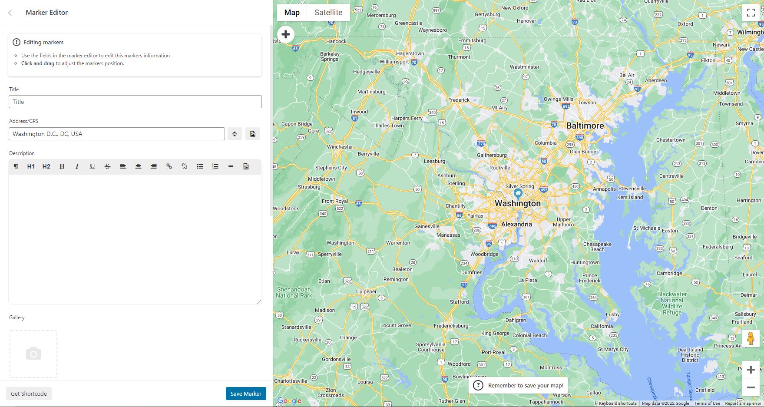Image resolution: width=764 pixels, height=407 pixels.
Task: Zoom out on the map
Action: (751, 387)
